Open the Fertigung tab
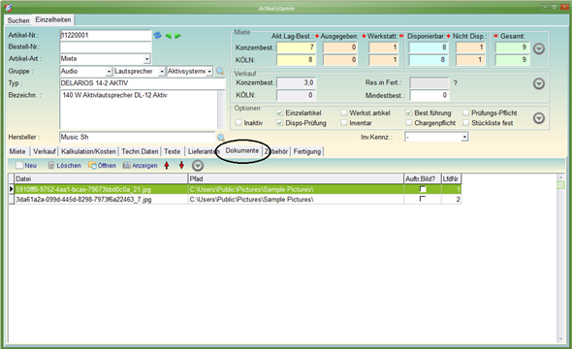 pyautogui.click(x=307, y=151)
